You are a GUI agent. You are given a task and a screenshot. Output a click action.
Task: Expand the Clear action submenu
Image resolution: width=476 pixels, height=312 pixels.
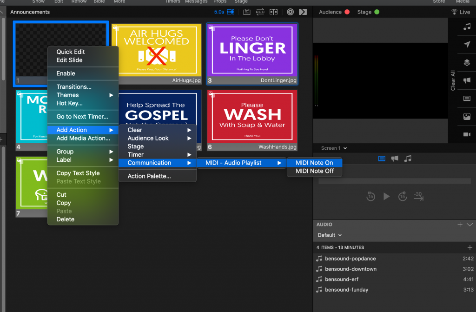pos(158,130)
